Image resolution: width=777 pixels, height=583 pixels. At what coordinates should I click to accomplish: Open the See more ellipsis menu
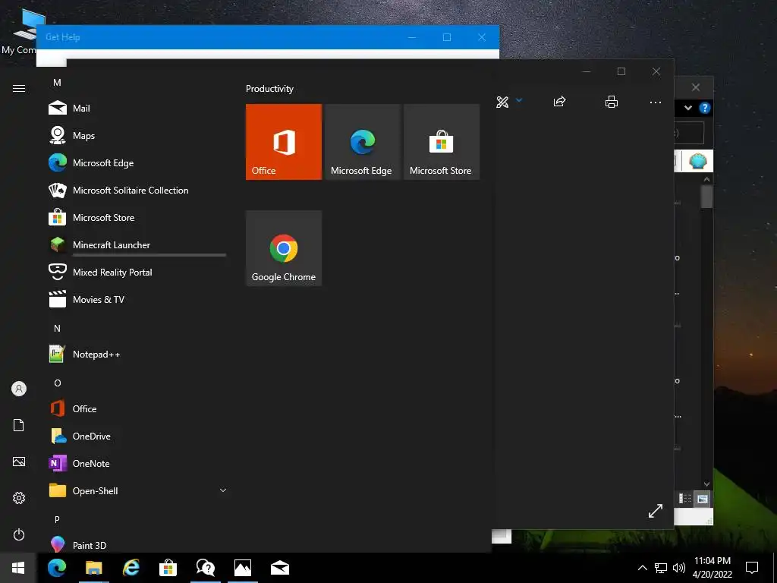click(655, 102)
